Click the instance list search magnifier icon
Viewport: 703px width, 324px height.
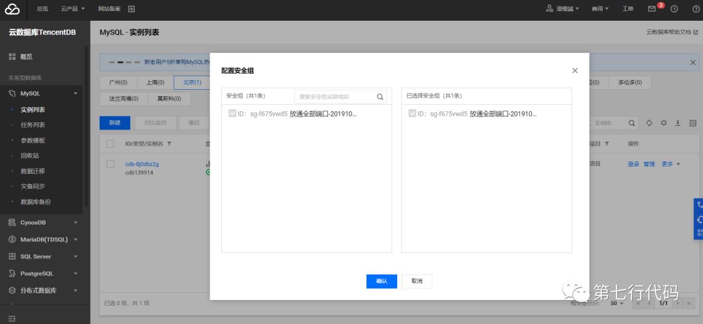pos(631,123)
